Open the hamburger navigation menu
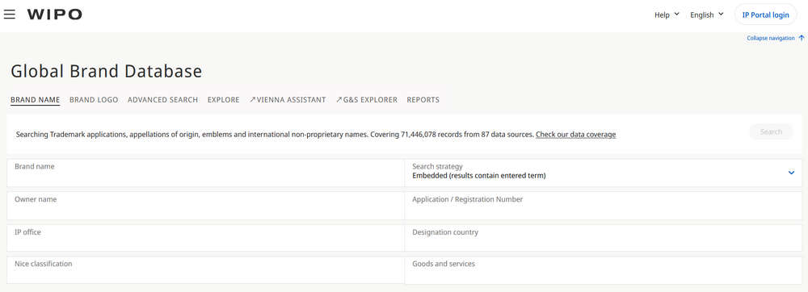This screenshot has width=808, height=292. [x=9, y=15]
